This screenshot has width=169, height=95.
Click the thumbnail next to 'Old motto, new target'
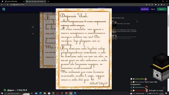click(114, 23)
